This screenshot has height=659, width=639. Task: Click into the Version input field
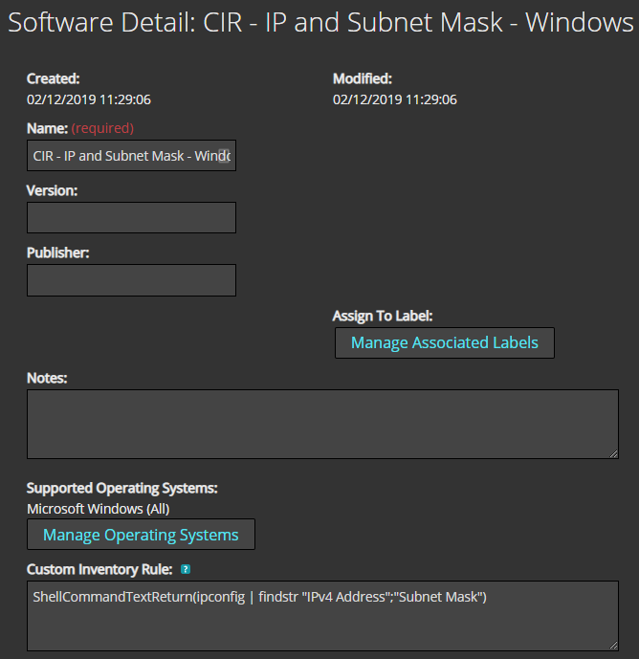coord(131,218)
